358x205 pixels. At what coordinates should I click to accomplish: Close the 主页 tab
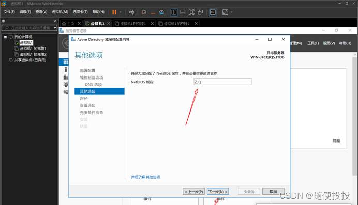79,23
